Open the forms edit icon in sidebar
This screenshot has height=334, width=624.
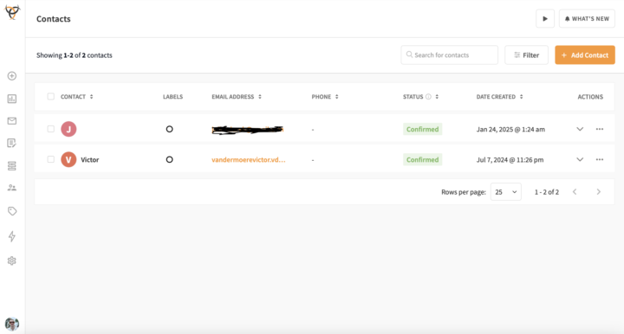pos(12,143)
